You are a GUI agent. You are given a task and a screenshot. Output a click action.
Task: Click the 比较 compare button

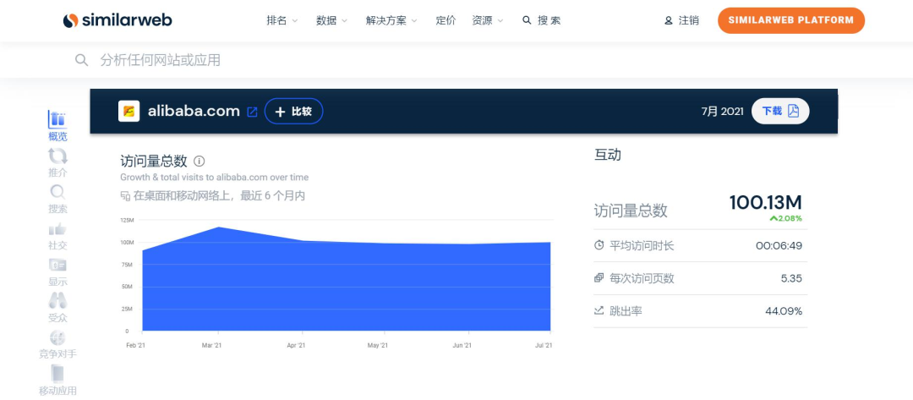coord(293,112)
